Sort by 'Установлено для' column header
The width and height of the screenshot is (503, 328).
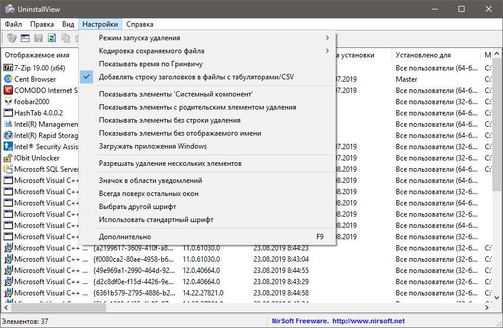pyautogui.click(x=436, y=55)
